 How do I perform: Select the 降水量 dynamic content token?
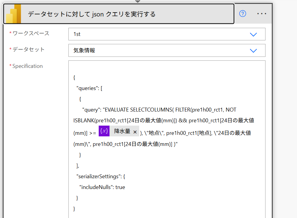point(119,131)
